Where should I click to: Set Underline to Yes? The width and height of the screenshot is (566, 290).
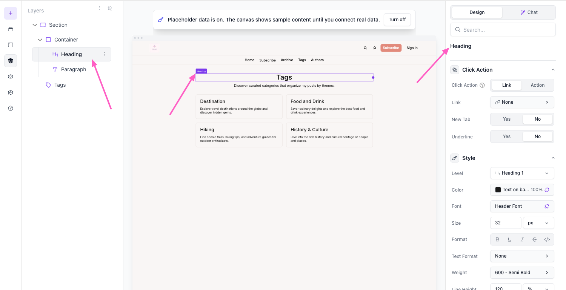click(507, 137)
